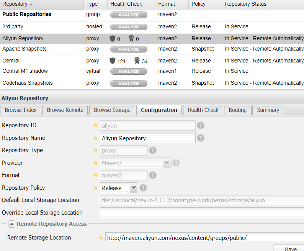Click the virtual type in Central M1 shadow row
Screen dimensions: 304x251
93,71
